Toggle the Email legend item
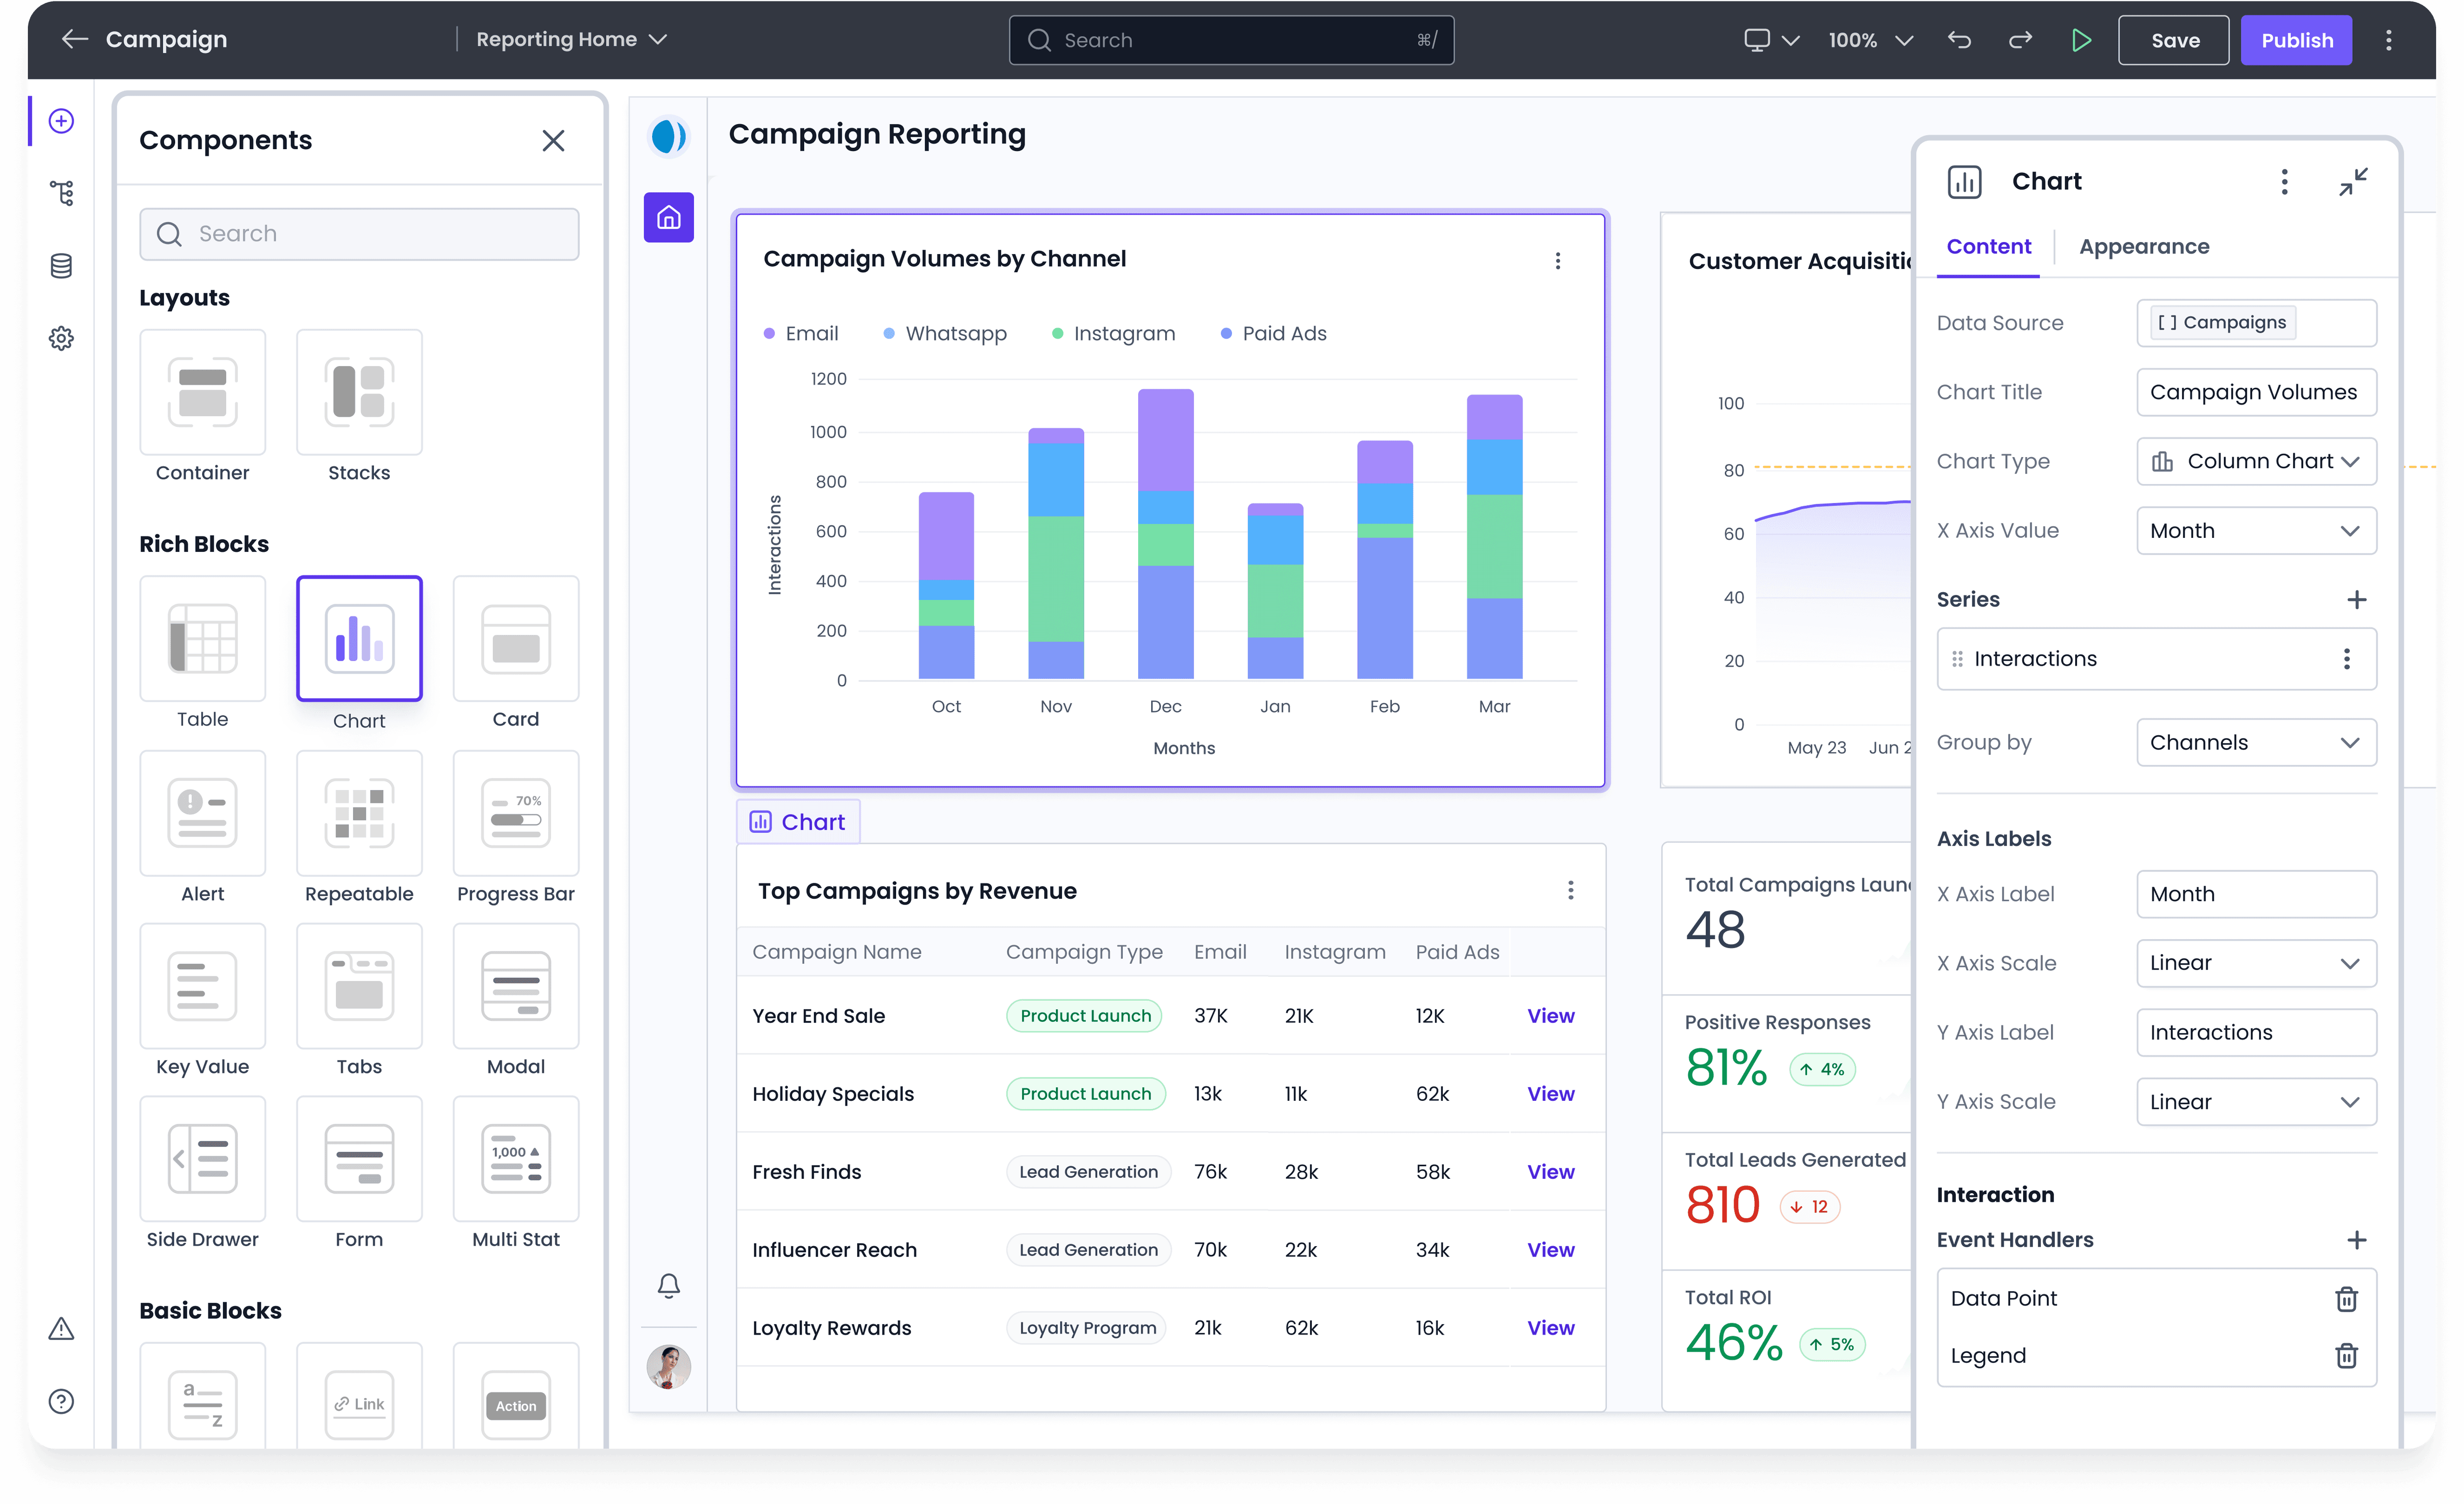The width and height of the screenshot is (2464, 1504). [x=811, y=333]
